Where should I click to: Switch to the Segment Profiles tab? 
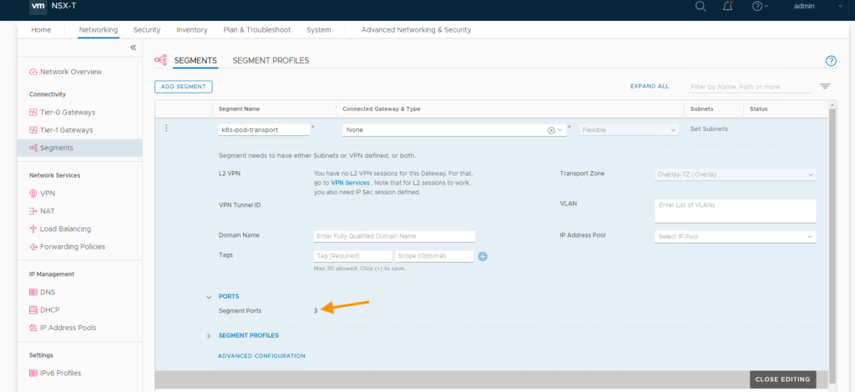pyautogui.click(x=271, y=61)
